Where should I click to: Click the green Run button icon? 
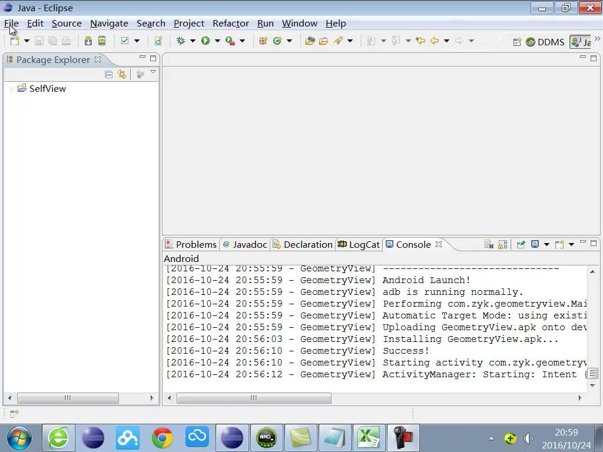pyautogui.click(x=206, y=41)
